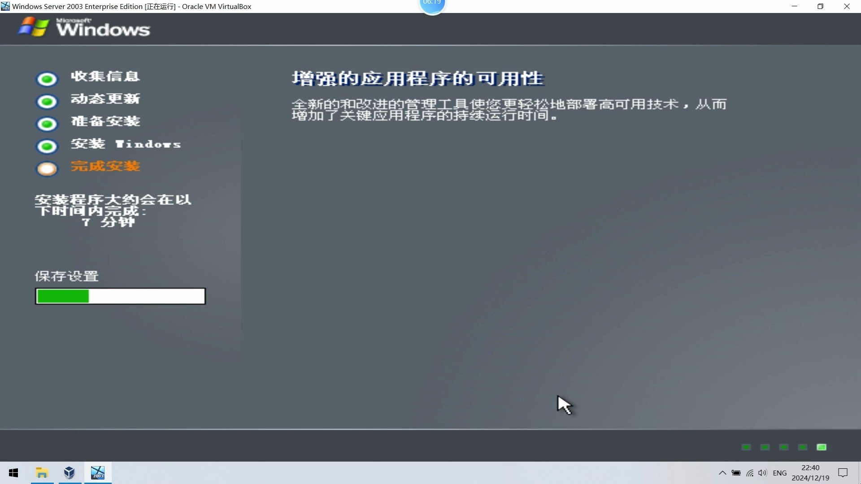Click the VirtualBox icon in the title bar
This screenshot has width=861, height=484.
coord(5,6)
